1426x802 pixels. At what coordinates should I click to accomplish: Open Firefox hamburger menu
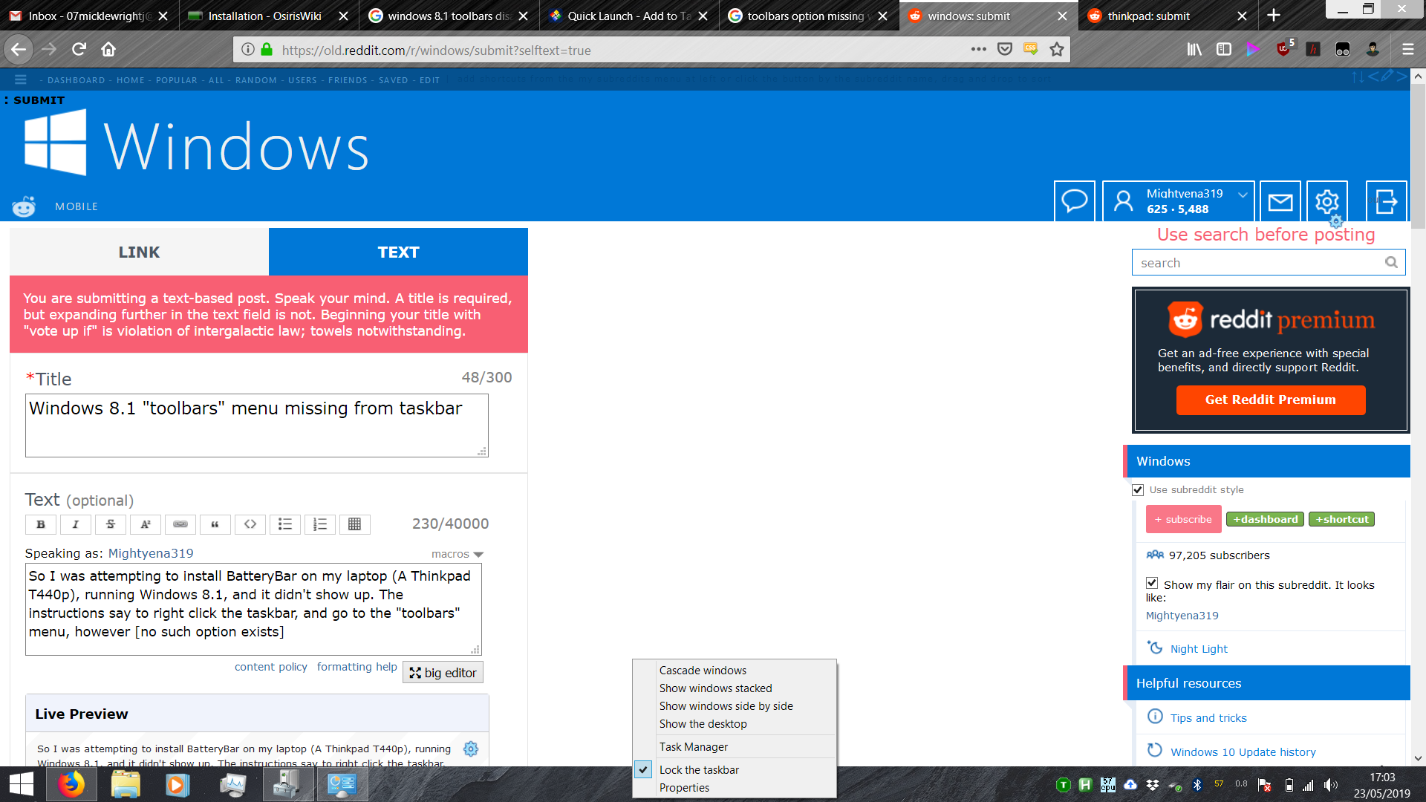[x=1407, y=50]
